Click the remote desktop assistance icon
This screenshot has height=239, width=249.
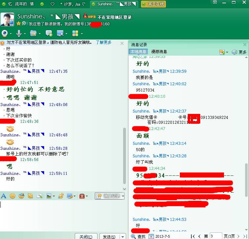coord(60,33)
